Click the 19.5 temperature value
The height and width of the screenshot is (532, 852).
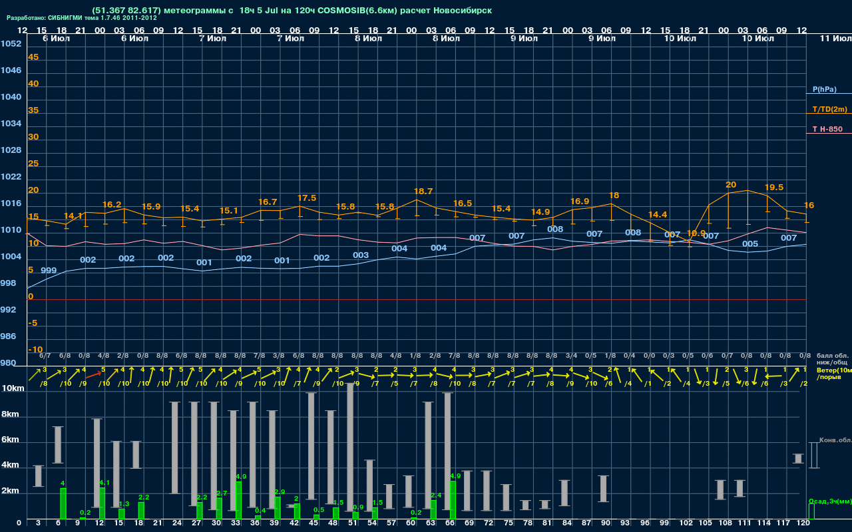(x=774, y=188)
